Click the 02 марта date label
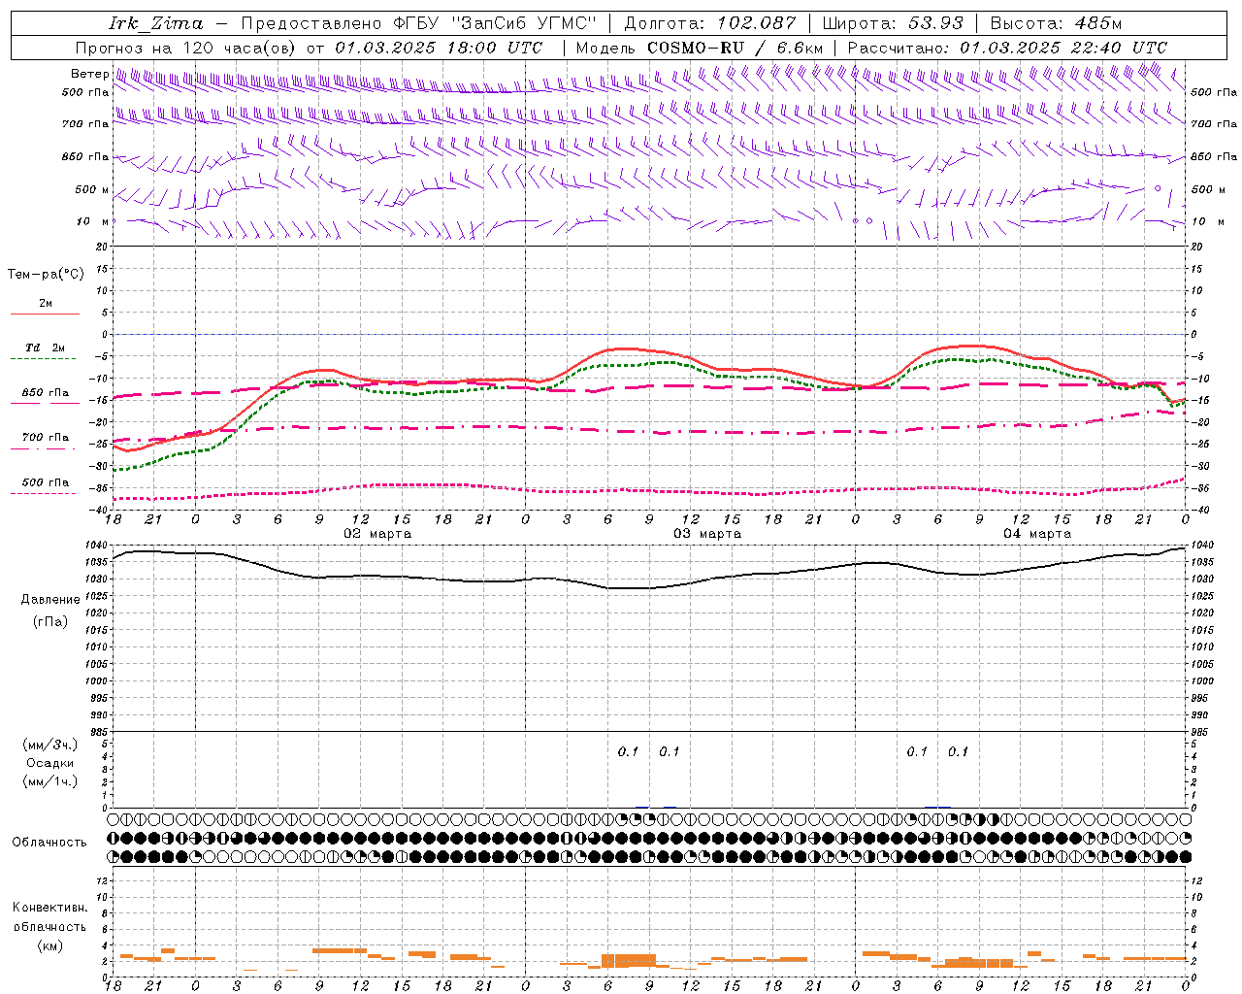Image resolution: width=1242 pixels, height=994 pixels. click(x=377, y=534)
